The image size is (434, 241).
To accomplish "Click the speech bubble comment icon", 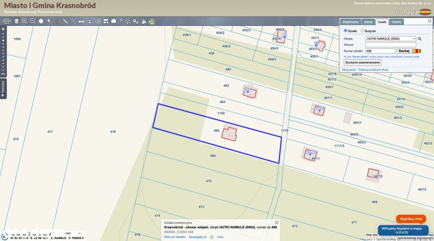I will (x=113, y=21).
